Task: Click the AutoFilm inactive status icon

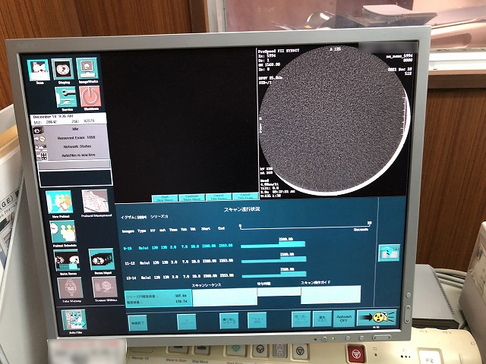Action: pos(43,156)
